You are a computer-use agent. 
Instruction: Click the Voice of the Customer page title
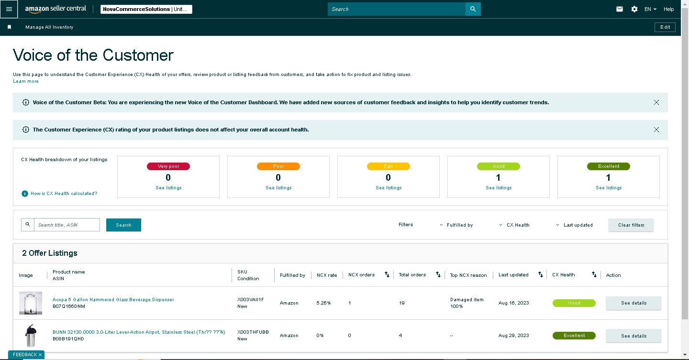[93, 55]
